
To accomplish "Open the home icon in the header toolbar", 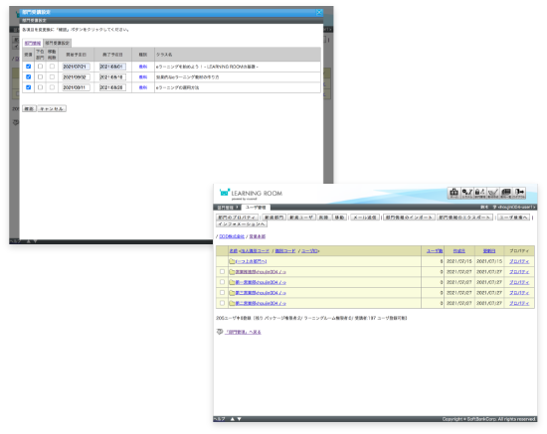I will pyautogui.click(x=454, y=193).
